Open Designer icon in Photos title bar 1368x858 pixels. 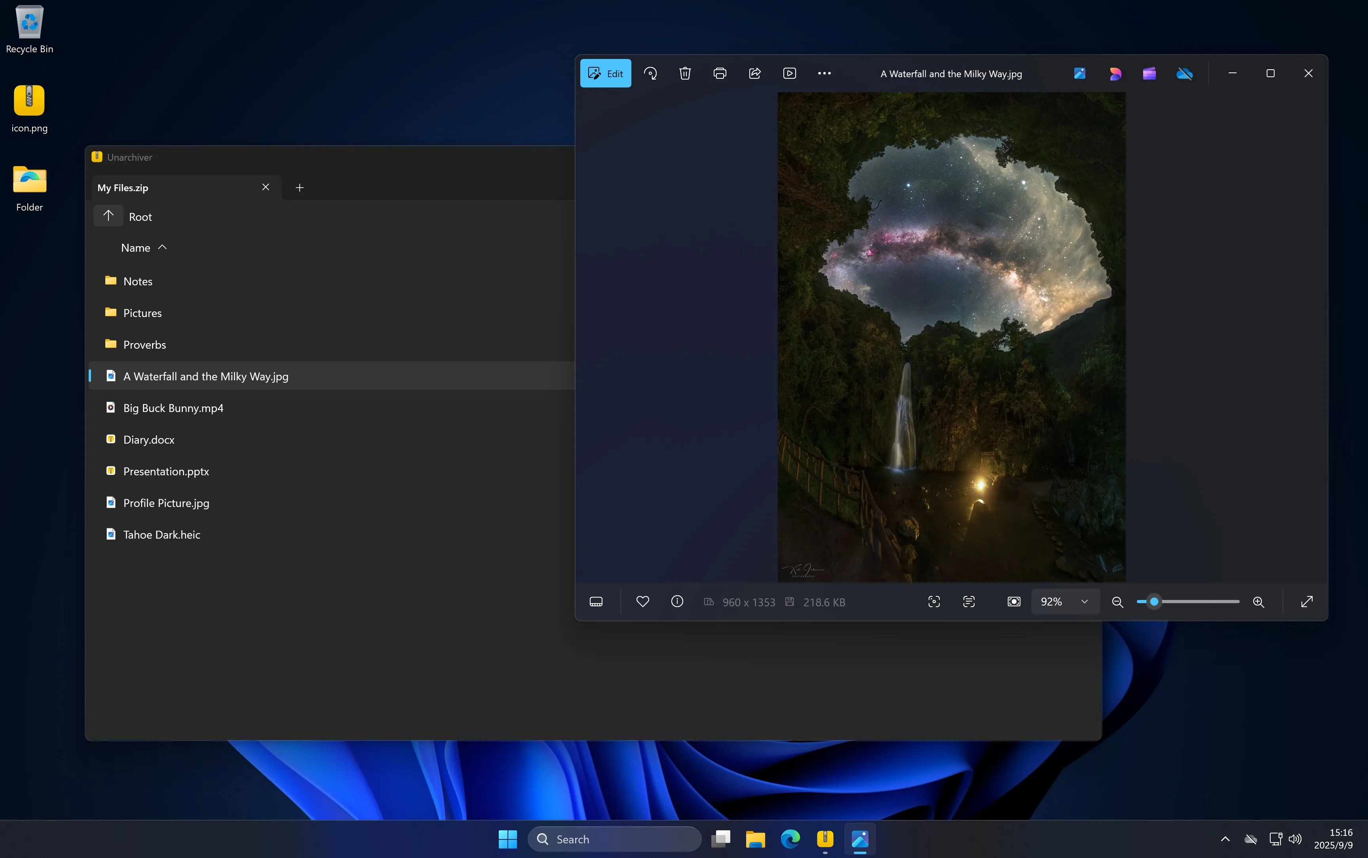(1115, 73)
